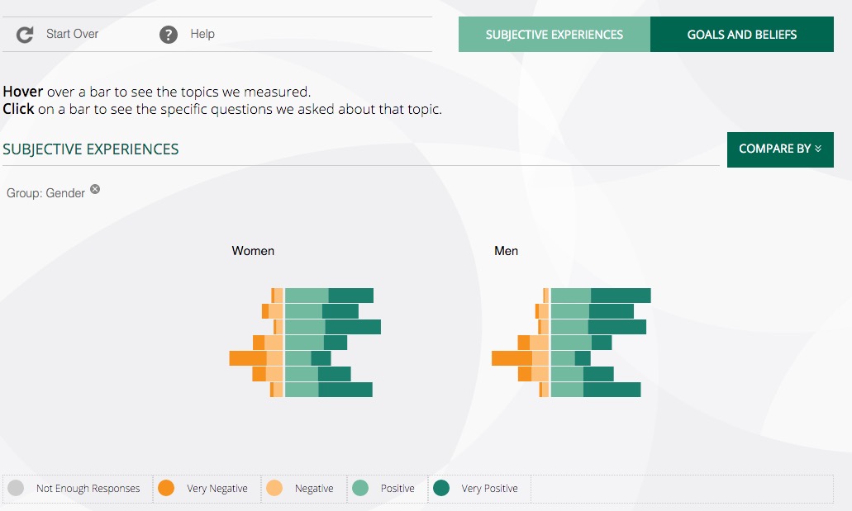Remove the Group: Gender filter
852x511 pixels.
click(x=95, y=189)
